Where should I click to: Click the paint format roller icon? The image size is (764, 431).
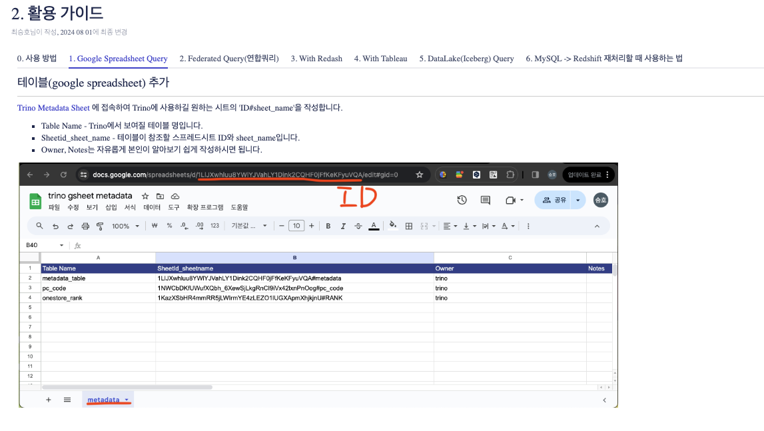click(100, 226)
